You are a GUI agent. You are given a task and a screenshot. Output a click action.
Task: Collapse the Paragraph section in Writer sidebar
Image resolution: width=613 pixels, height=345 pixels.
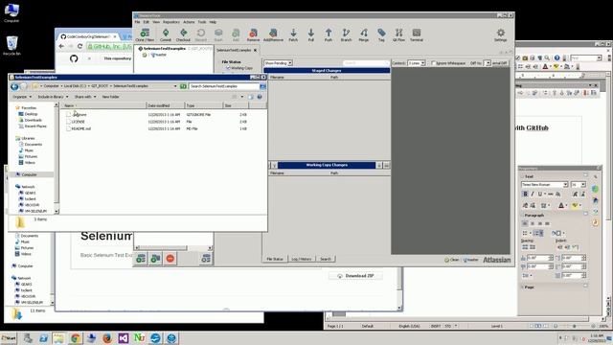(522, 216)
